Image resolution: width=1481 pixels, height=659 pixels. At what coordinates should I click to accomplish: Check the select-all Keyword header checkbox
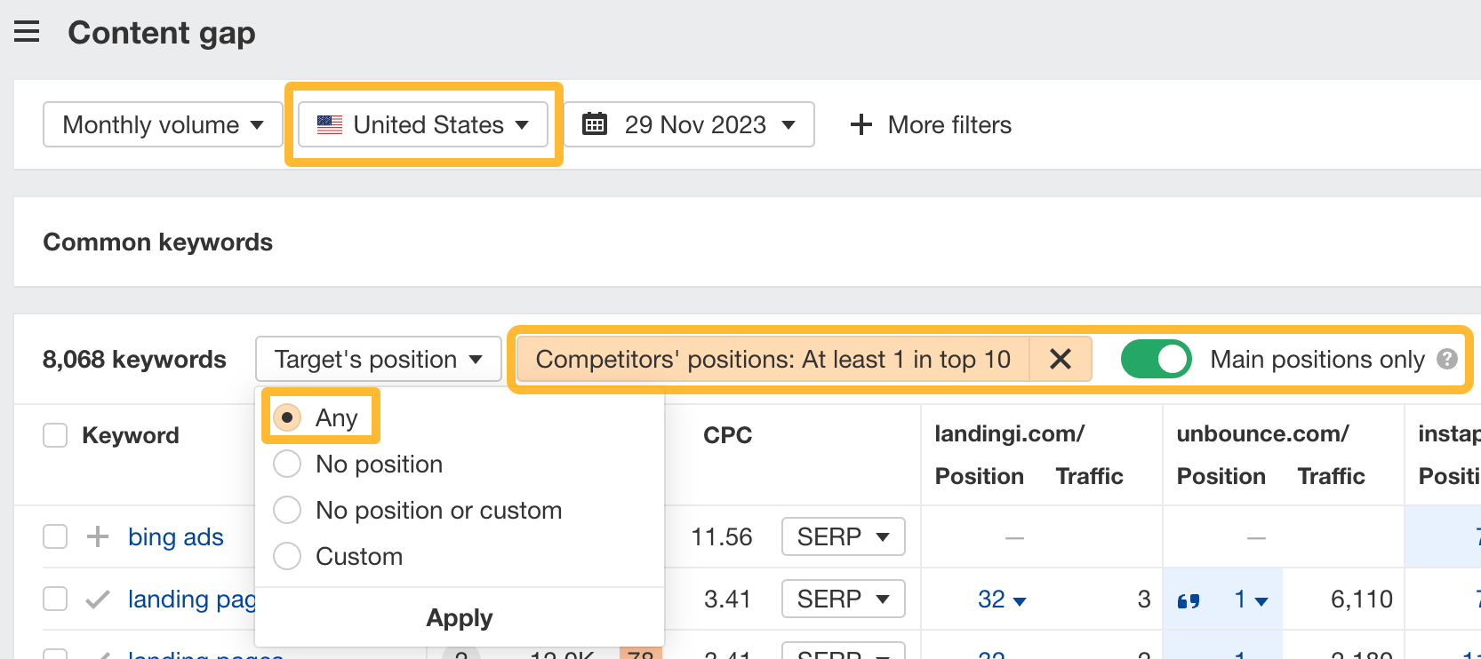[55, 435]
